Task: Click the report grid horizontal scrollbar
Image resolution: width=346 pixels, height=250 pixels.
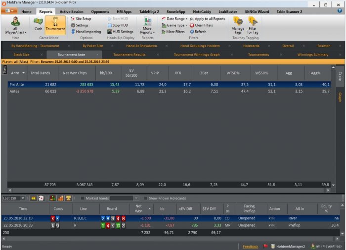Action: click(x=169, y=190)
